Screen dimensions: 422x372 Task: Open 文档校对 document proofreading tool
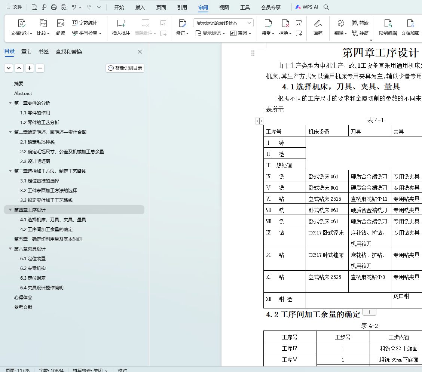(x=22, y=27)
